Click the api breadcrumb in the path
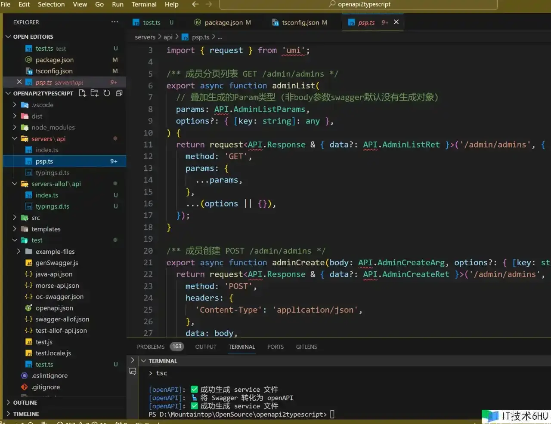551x424 pixels. click(x=168, y=37)
